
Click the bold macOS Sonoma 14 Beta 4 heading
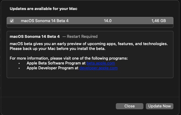[35, 37]
